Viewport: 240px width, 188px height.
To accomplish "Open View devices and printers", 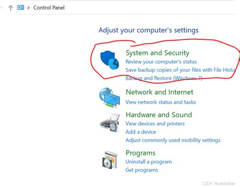I will (x=155, y=124).
